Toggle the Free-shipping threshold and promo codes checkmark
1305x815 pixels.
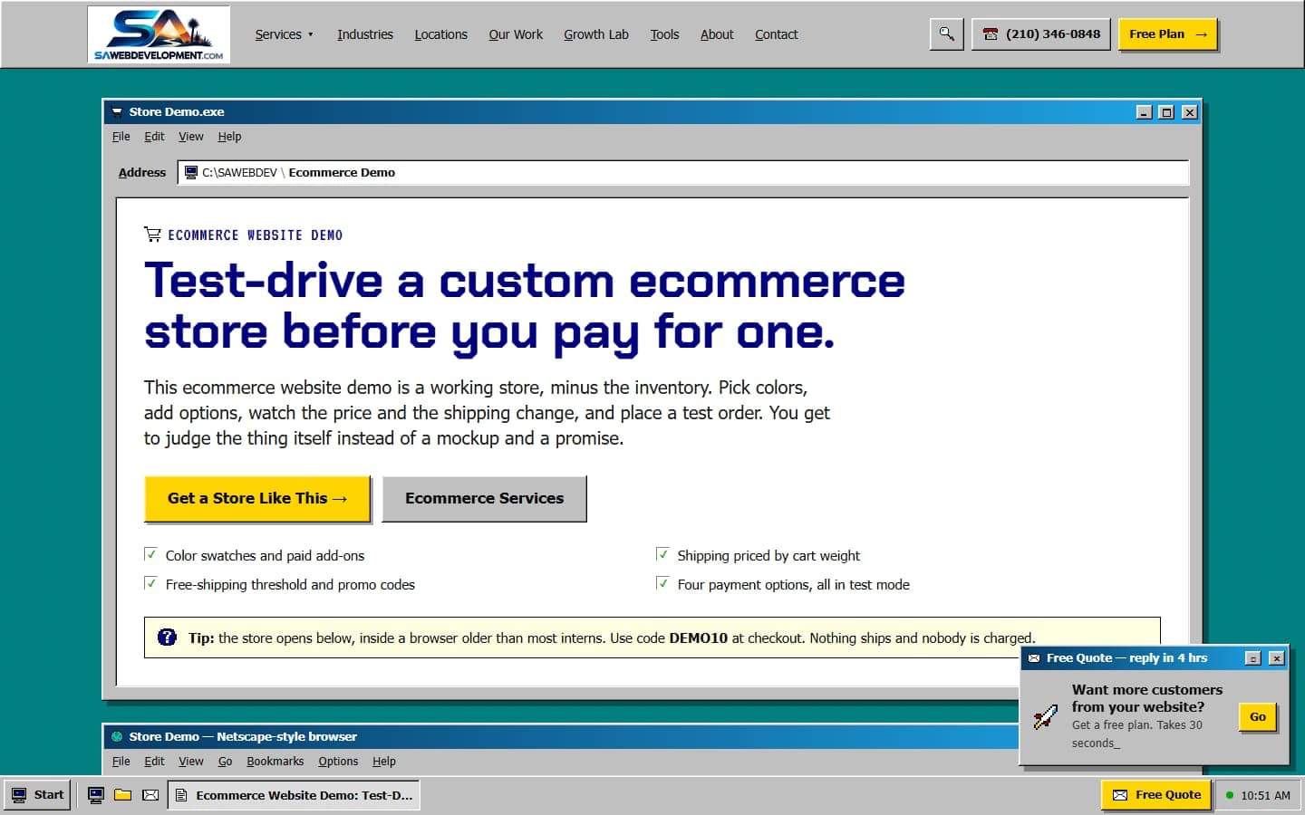coord(150,583)
